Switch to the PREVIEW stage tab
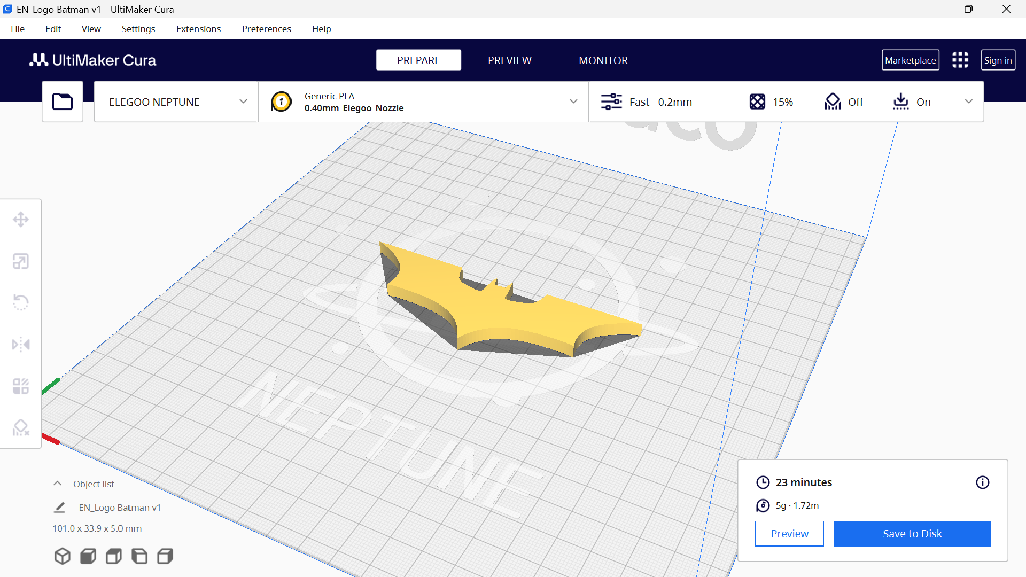Viewport: 1026px width, 577px height. pyautogui.click(x=509, y=60)
